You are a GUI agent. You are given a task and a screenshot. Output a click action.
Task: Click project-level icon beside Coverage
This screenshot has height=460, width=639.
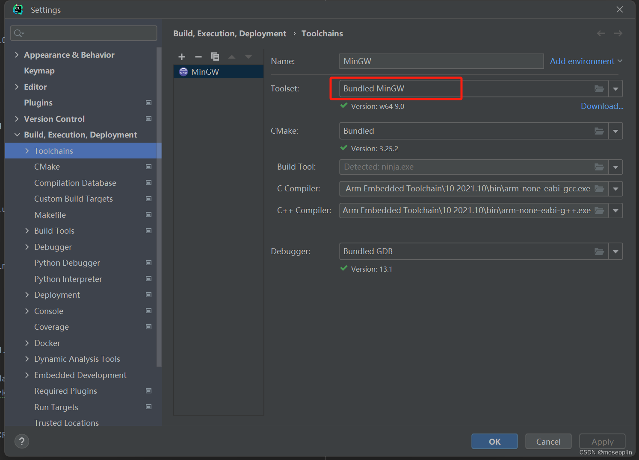tap(149, 327)
